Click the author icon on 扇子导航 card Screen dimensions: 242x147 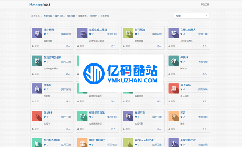(x=169, y=101)
